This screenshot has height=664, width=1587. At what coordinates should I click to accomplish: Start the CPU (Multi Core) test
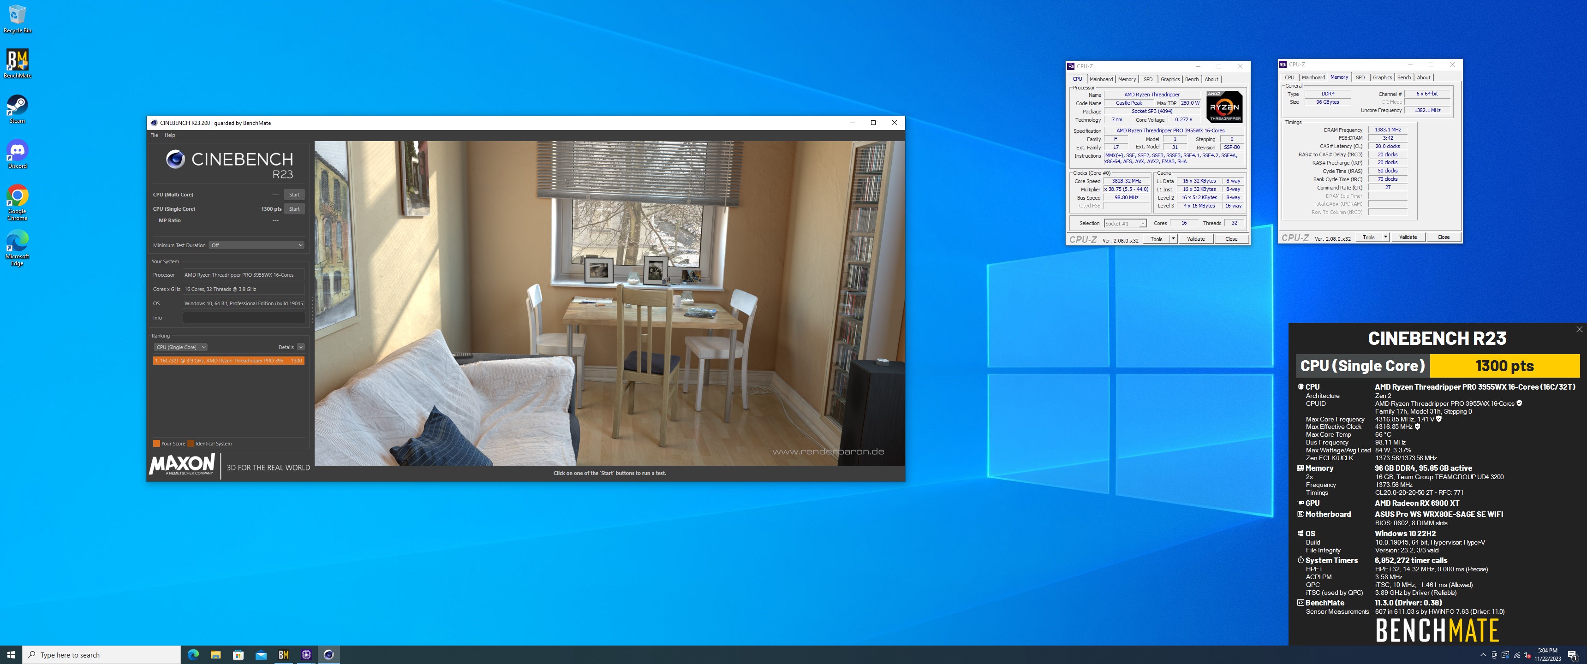294,195
